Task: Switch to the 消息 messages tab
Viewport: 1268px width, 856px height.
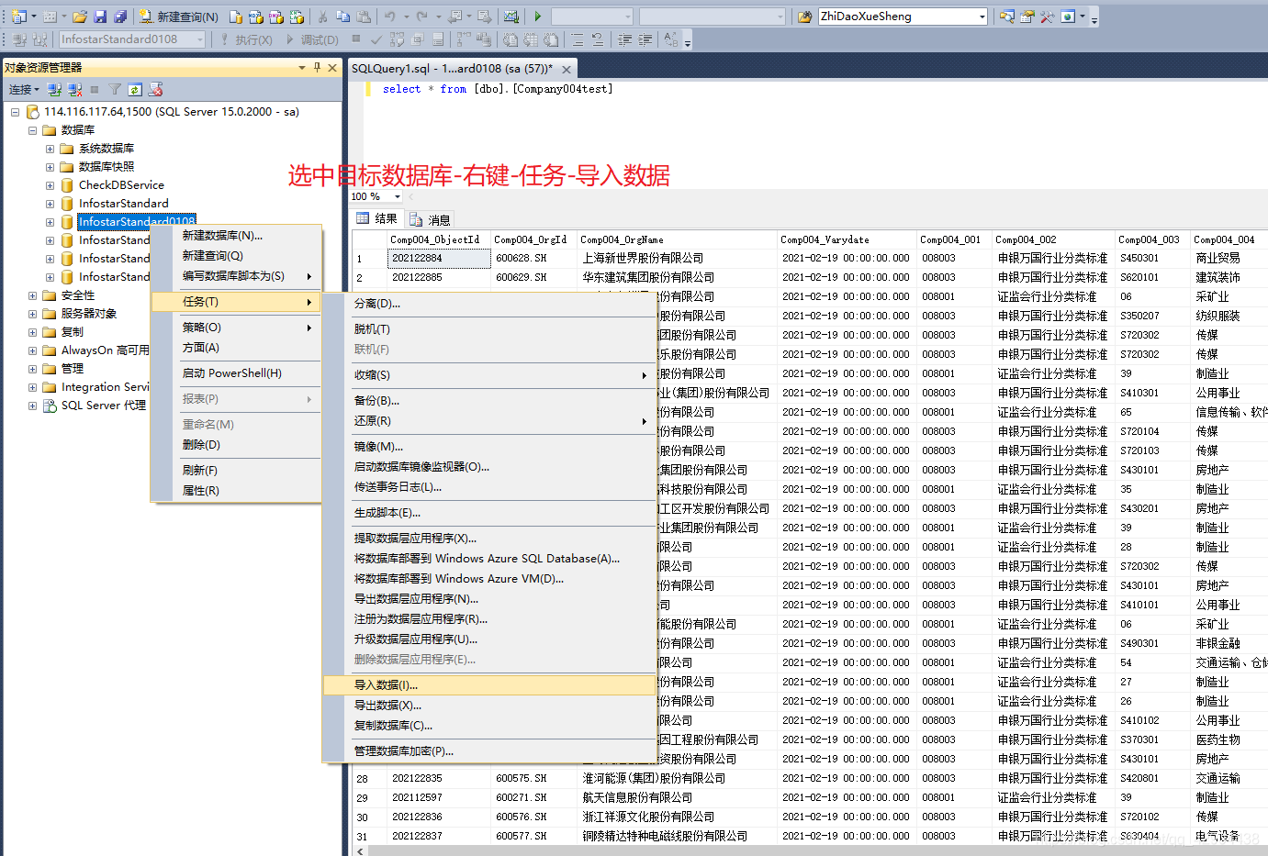Action: (430, 219)
